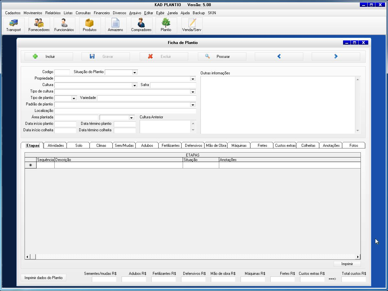Screen dimensions: 388x291
Task: Click the Procurar search button
Action: pyautogui.click(x=222, y=57)
